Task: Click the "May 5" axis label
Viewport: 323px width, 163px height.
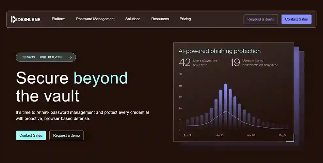Action: tap(282, 135)
